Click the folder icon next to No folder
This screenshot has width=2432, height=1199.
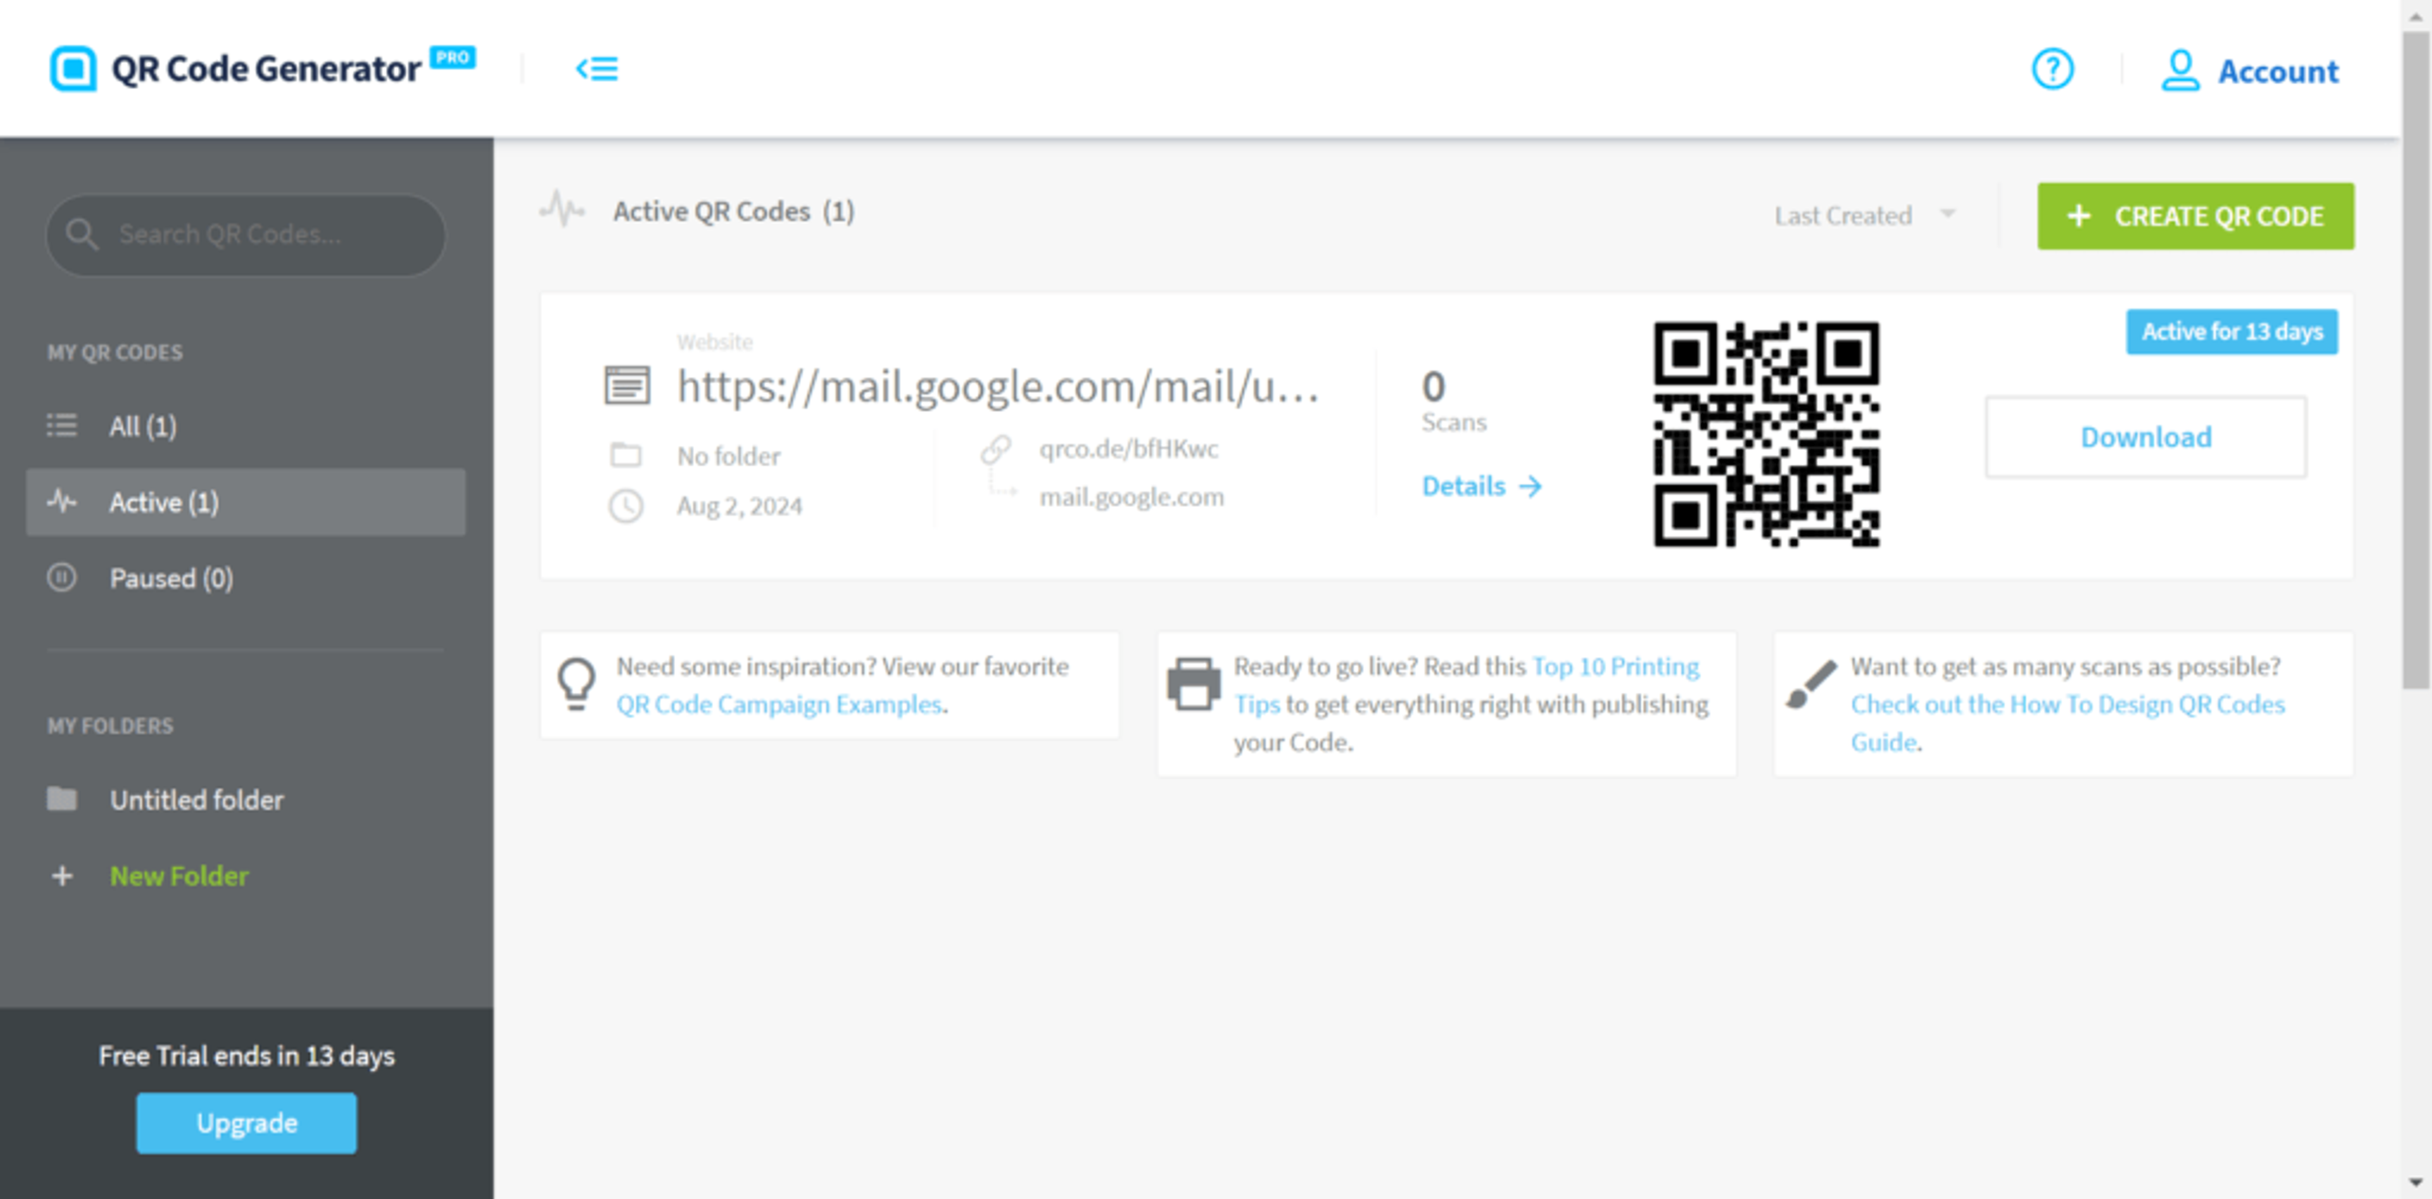[x=626, y=456]
